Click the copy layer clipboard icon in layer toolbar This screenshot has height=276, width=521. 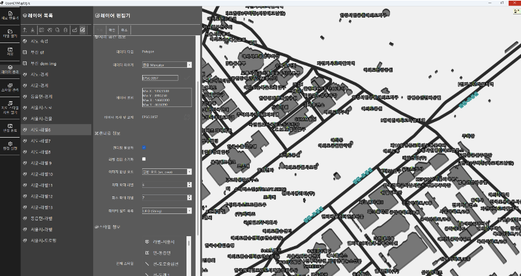click(41, 30)
